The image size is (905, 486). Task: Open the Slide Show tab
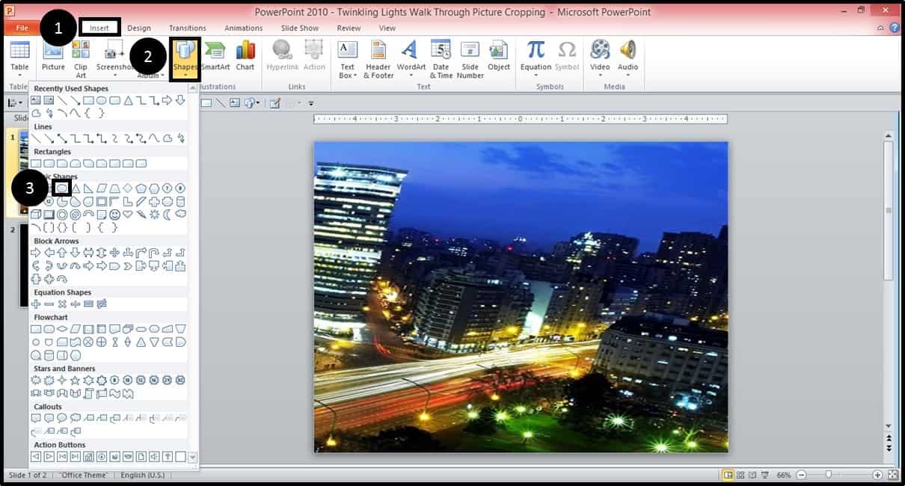pos(299,28)
